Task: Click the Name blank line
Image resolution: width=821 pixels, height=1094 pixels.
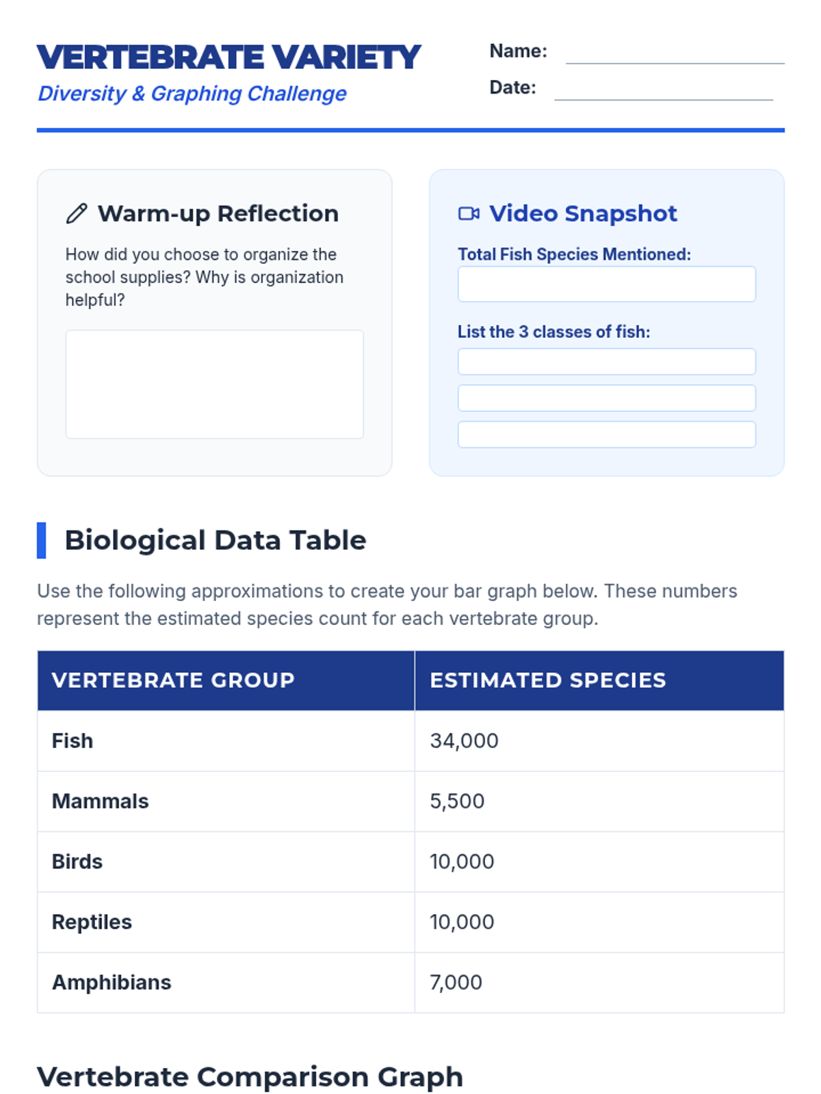Action: tap(675, 55)
